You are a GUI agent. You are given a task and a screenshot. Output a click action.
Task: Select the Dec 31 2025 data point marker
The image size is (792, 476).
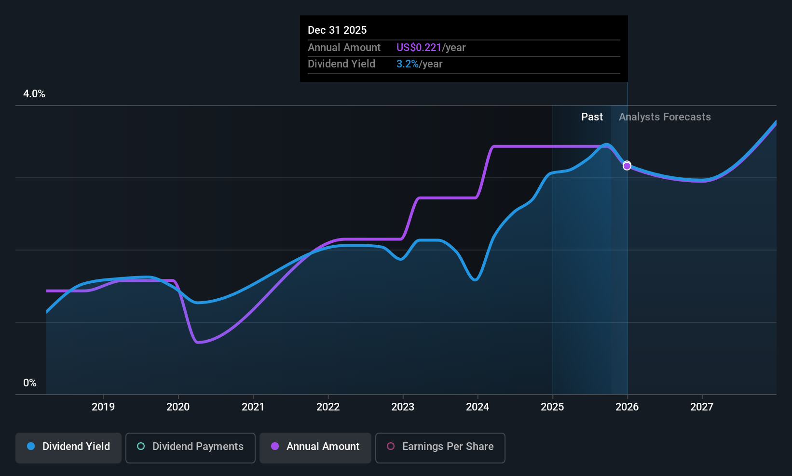627,166
